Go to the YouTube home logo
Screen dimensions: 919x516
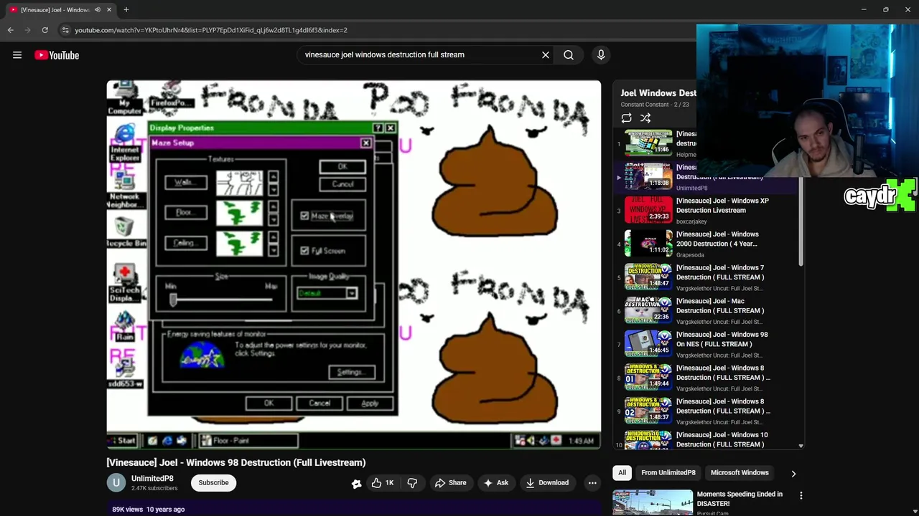(x=57, y=55)
